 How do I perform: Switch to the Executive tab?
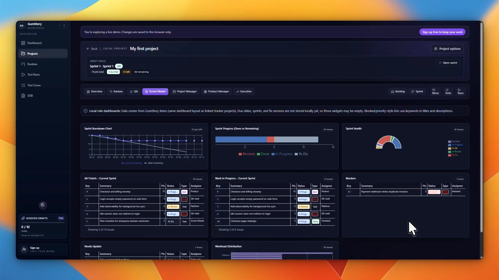(244, 92)
